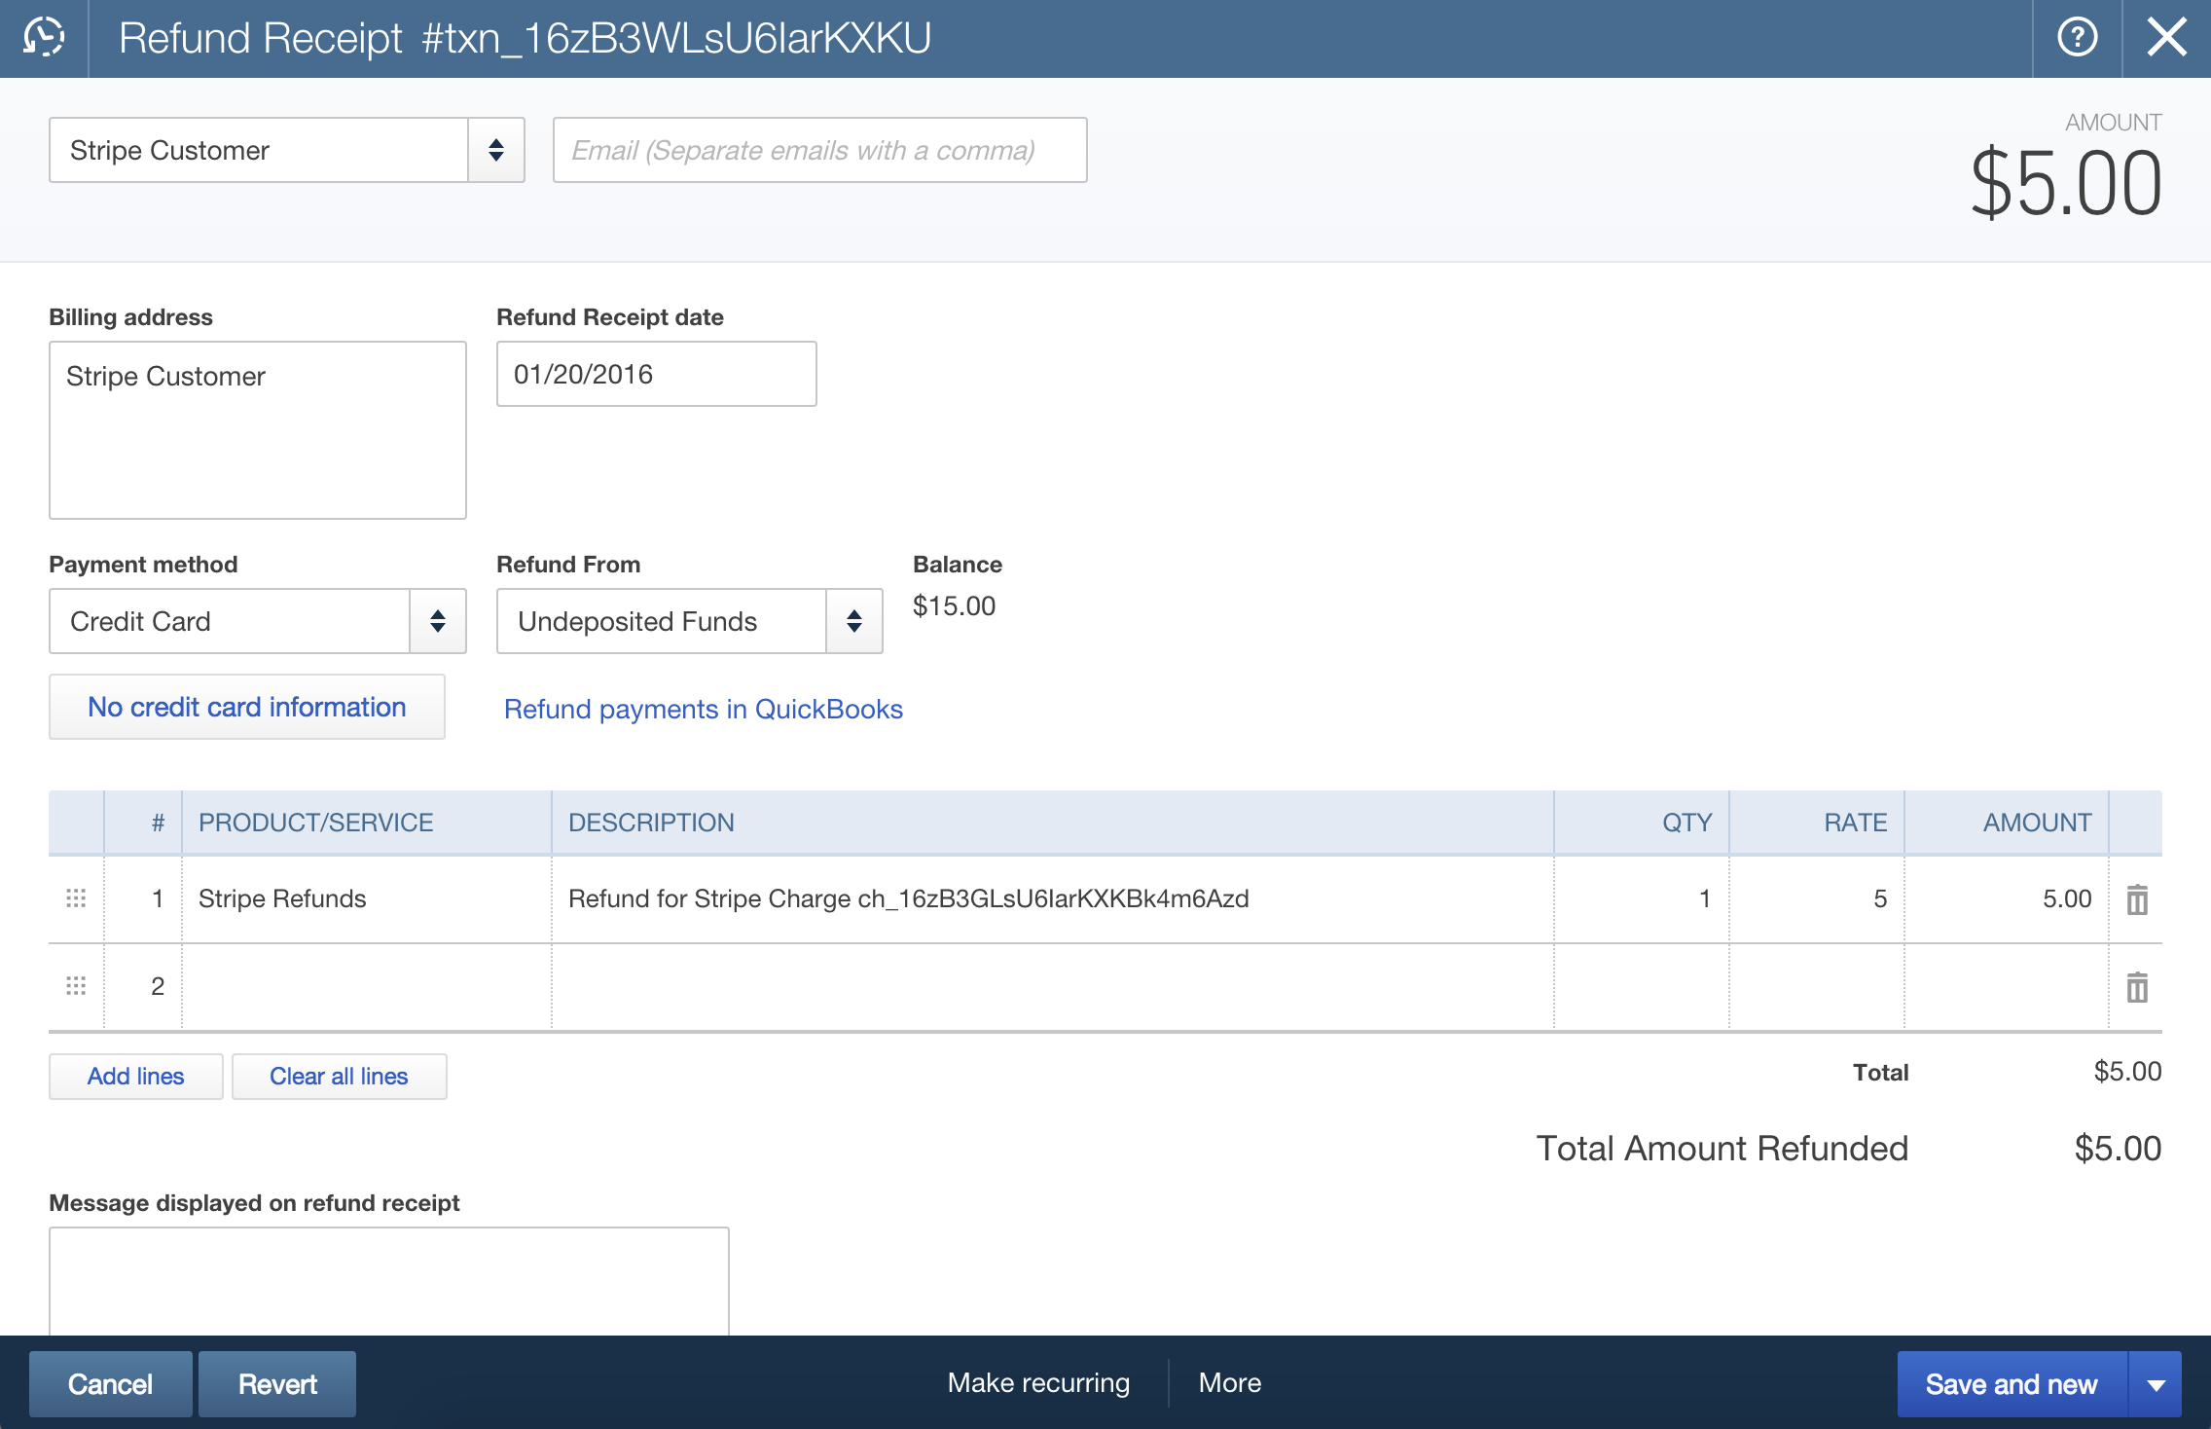Image resolution: width=2211 pixels, height=1429 pixels.
Task: Click the message displayed on refund receipt box
Action: 389,1281
